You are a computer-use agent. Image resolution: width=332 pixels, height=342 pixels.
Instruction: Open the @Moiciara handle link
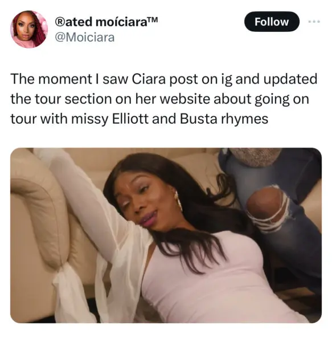(x=85, y=37)
